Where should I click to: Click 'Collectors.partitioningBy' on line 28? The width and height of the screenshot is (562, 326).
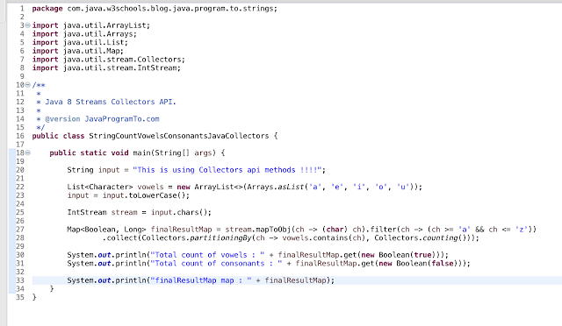(197, 238)
